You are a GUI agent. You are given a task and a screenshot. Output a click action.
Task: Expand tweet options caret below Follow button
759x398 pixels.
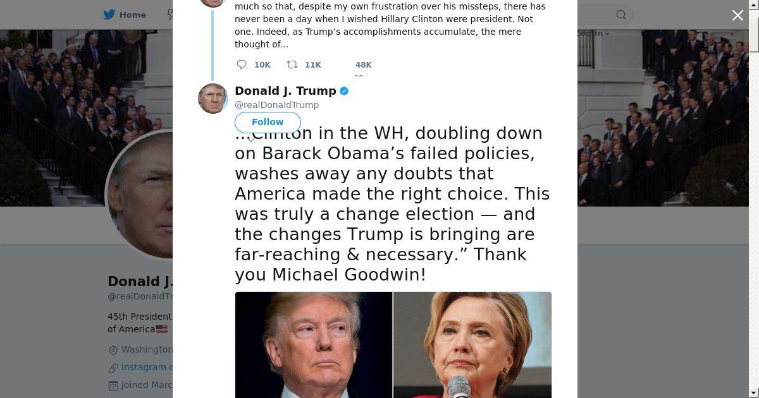(x=251, y=138)
